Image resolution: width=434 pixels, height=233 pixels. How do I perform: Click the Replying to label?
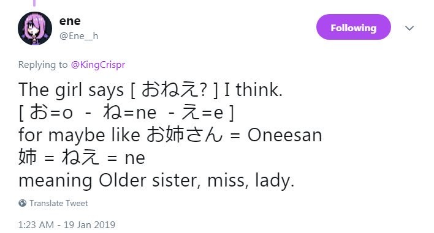click(x=43, y=65)
